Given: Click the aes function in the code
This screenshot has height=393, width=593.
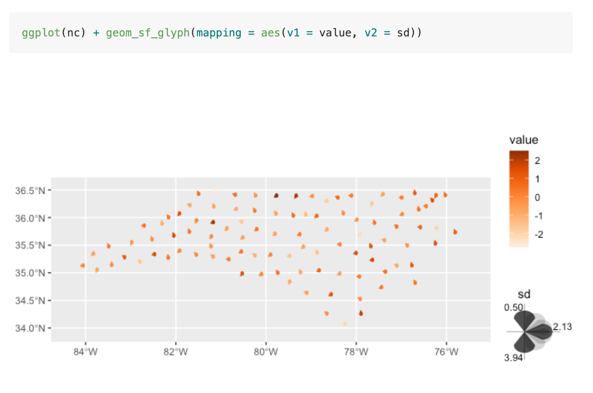Looking at the screenshot, I should [x=271, y=33].
